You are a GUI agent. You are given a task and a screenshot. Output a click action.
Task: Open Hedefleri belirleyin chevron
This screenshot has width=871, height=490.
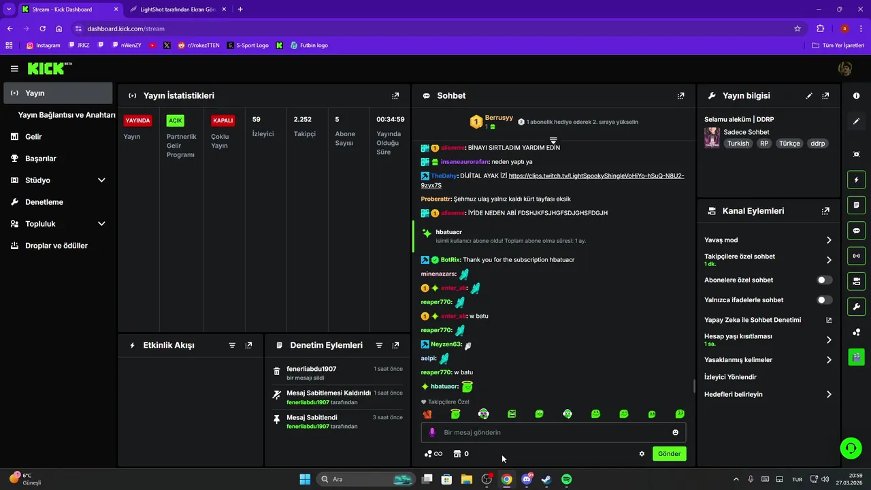click(x=829, y=395)
